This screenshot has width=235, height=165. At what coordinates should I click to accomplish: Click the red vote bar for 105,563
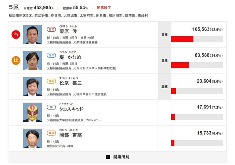tap(182, 39)
